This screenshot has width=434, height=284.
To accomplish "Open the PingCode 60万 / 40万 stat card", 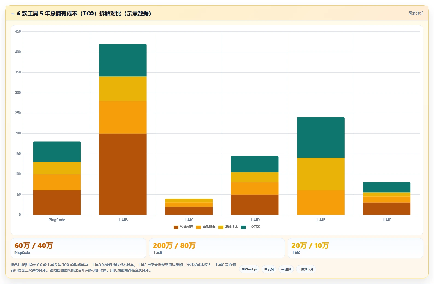I will coord(78,248).
